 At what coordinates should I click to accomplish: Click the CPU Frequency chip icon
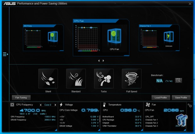click(x=12, y=105)
